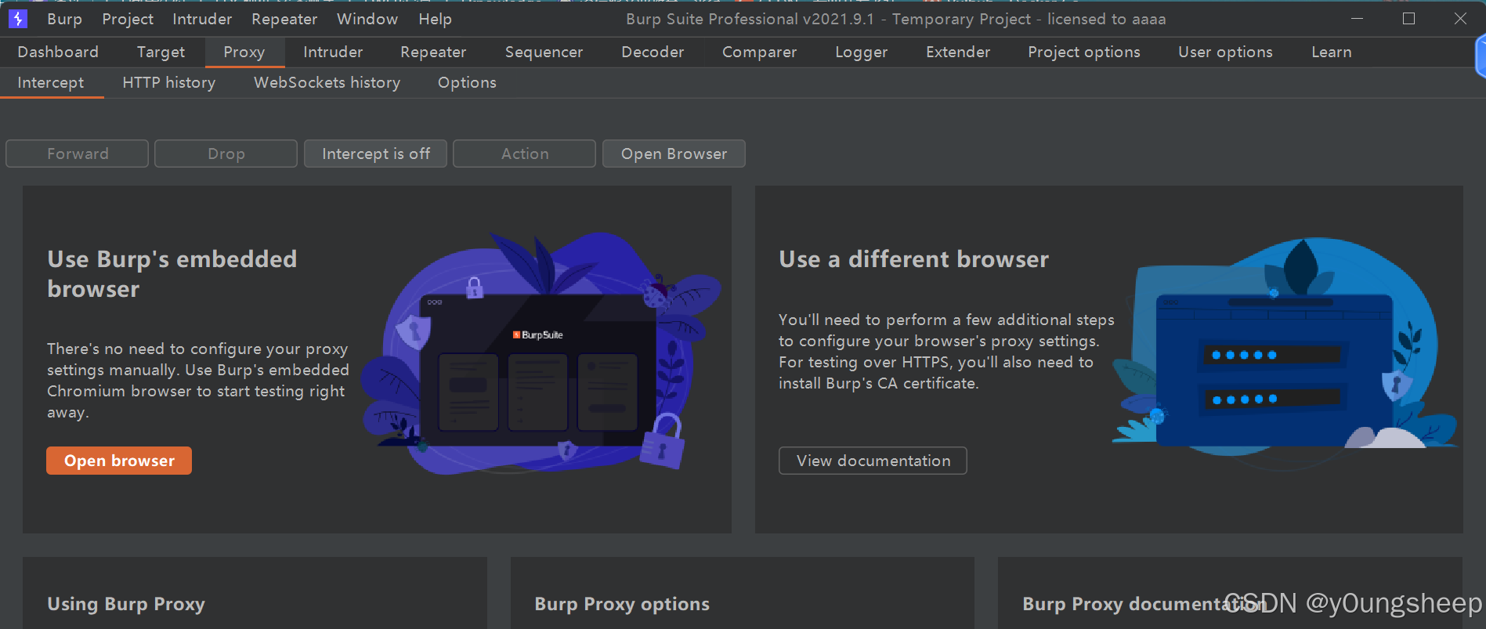Toggle the Intercept is off button

[376, 154]
